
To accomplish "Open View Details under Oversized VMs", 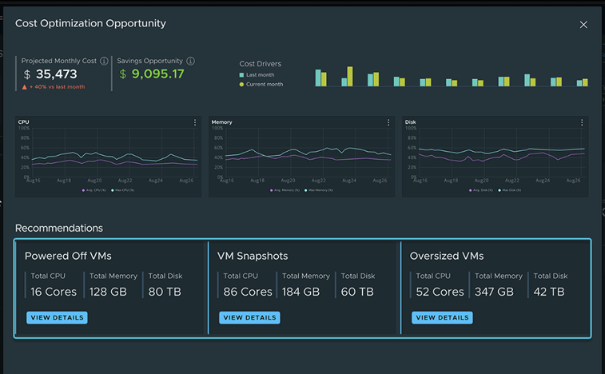I will coord(442,317).
